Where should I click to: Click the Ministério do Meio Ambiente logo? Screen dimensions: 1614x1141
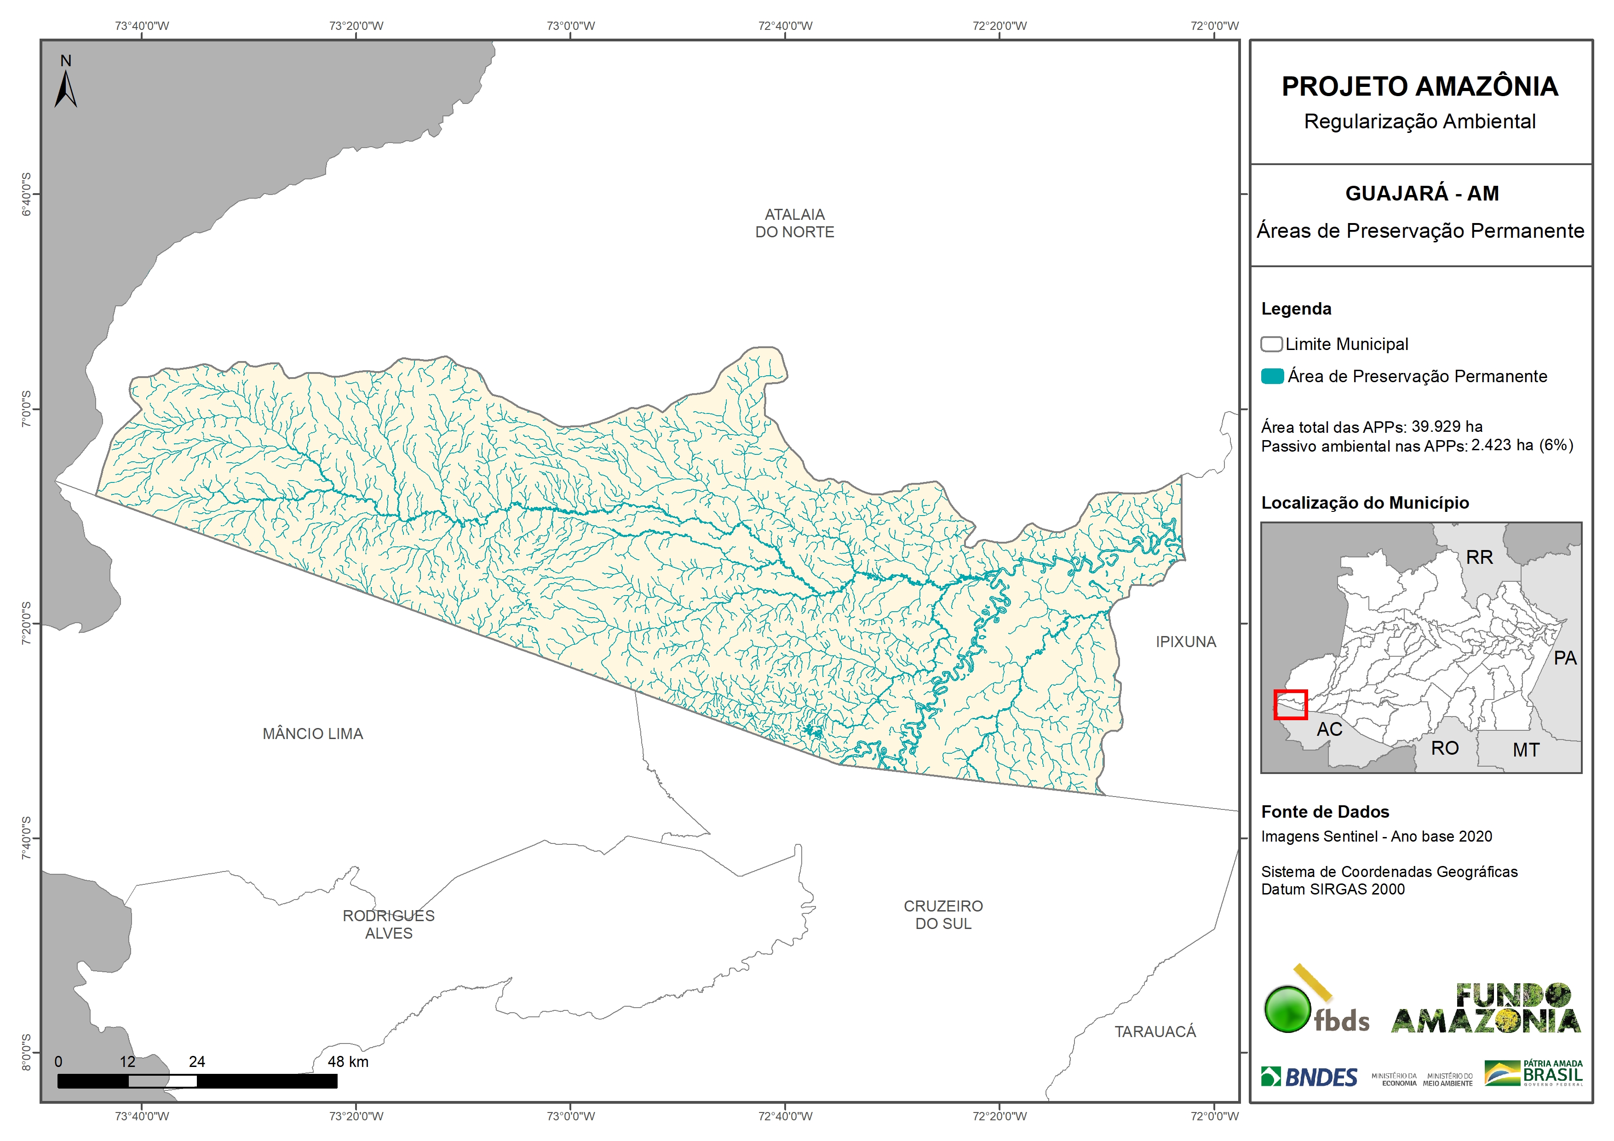click(x=1447, y=1080)
